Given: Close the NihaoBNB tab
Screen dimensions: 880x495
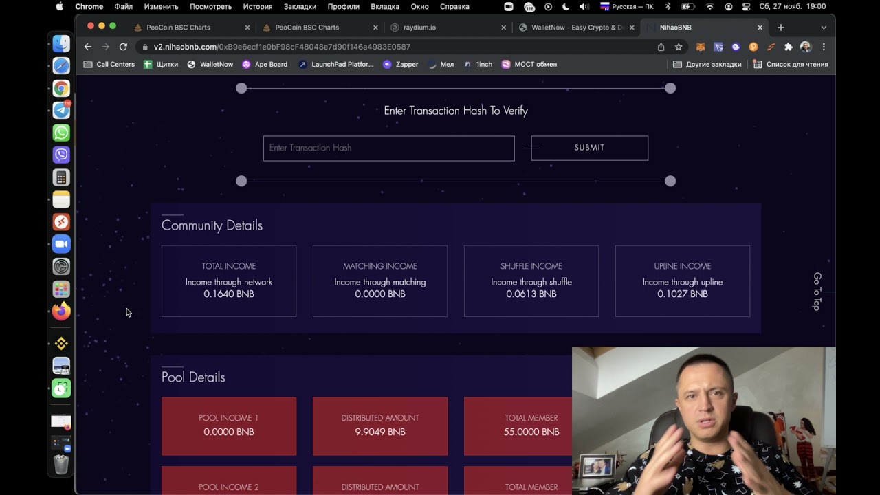Looking at the screenshot, I should tap(760, 27).
